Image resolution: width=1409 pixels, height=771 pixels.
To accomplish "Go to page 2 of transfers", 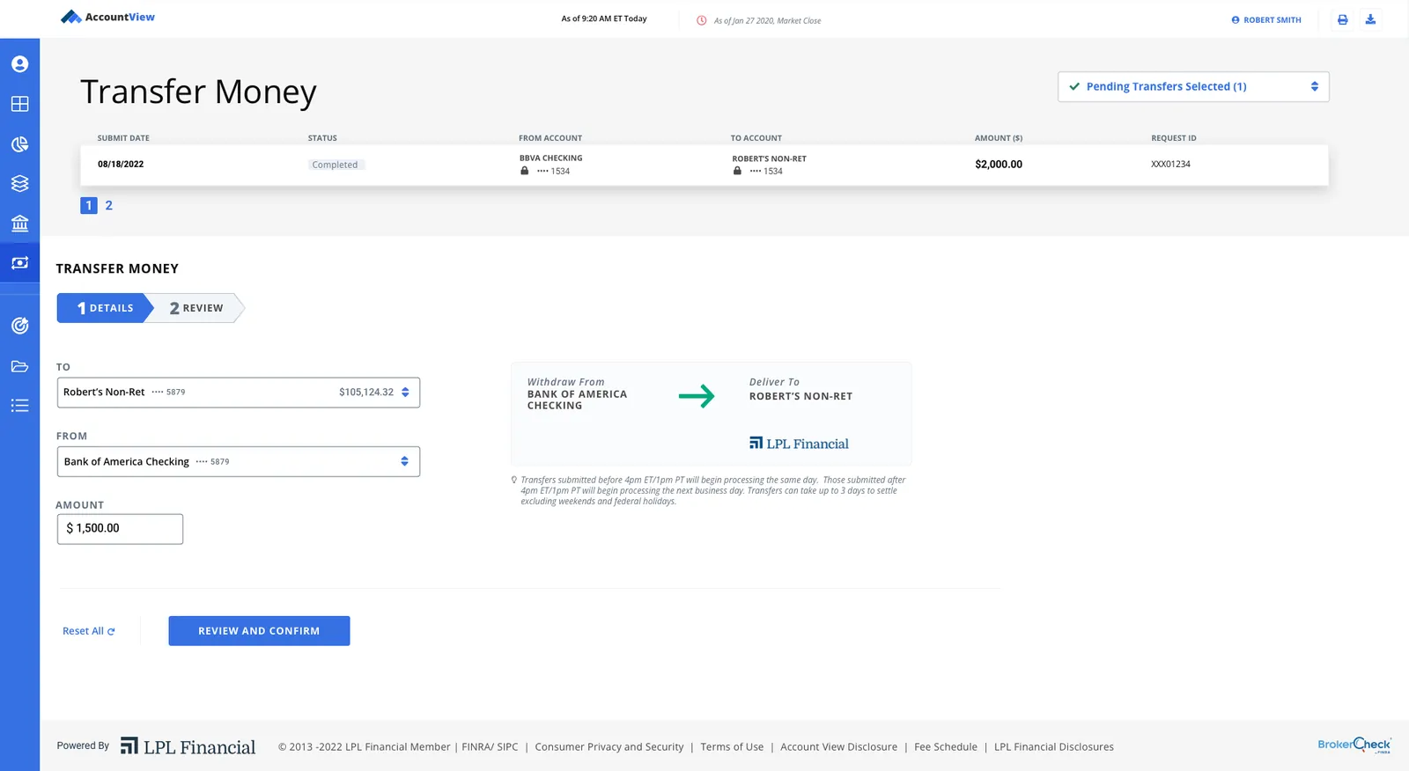I will pos(109,205).
